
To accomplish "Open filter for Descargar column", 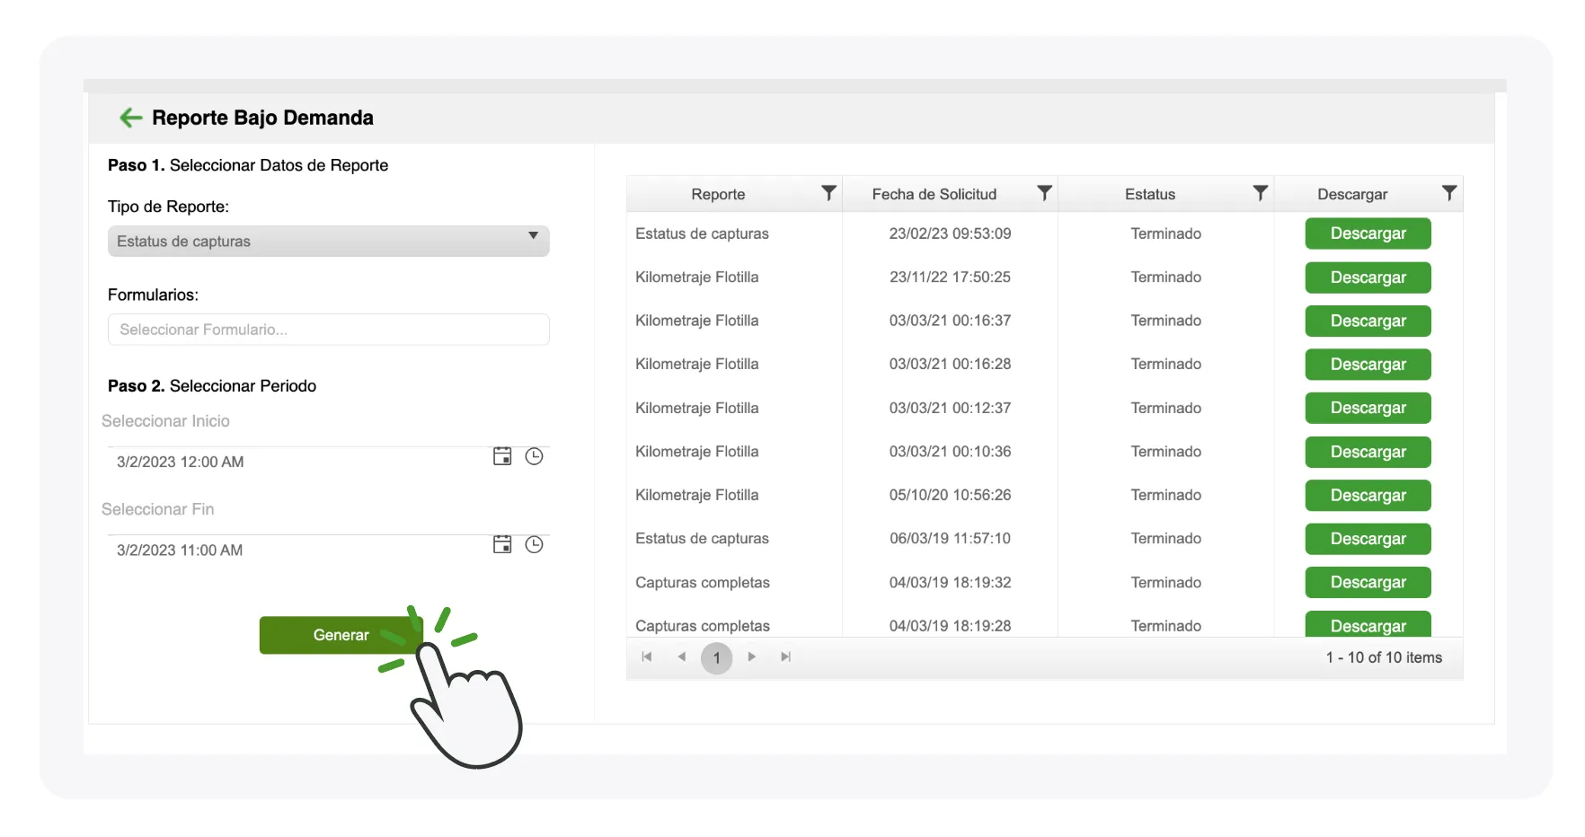I will pyautogui.click(x=1448, y=193).
